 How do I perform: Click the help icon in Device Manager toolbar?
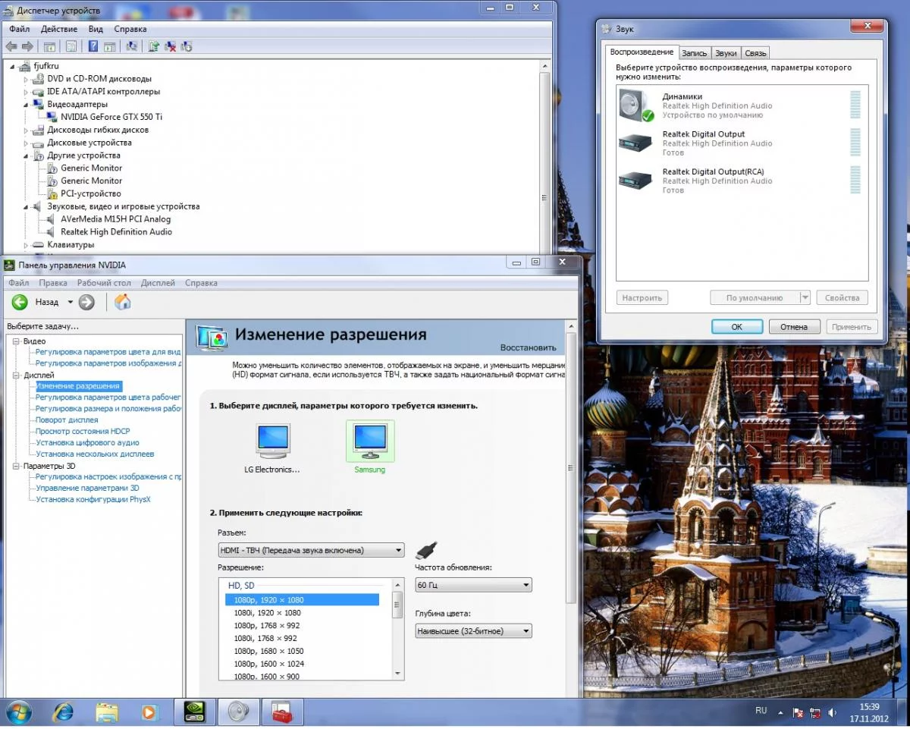tap(93, 47)
